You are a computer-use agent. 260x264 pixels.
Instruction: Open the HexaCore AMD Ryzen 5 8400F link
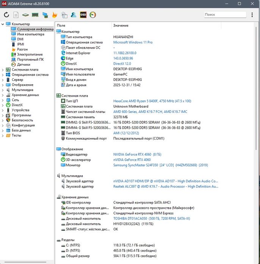click(x=152, y=101)
